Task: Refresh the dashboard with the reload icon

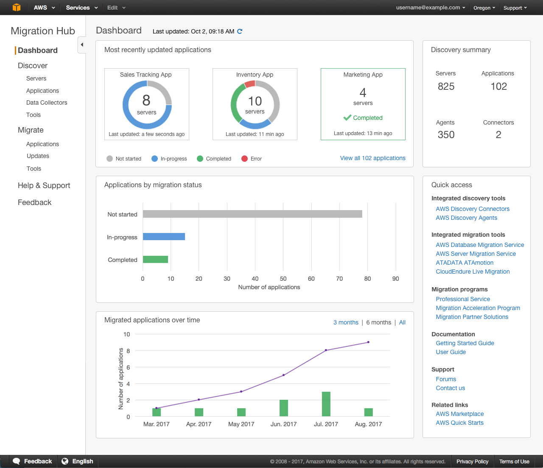Action: [240, 31]
